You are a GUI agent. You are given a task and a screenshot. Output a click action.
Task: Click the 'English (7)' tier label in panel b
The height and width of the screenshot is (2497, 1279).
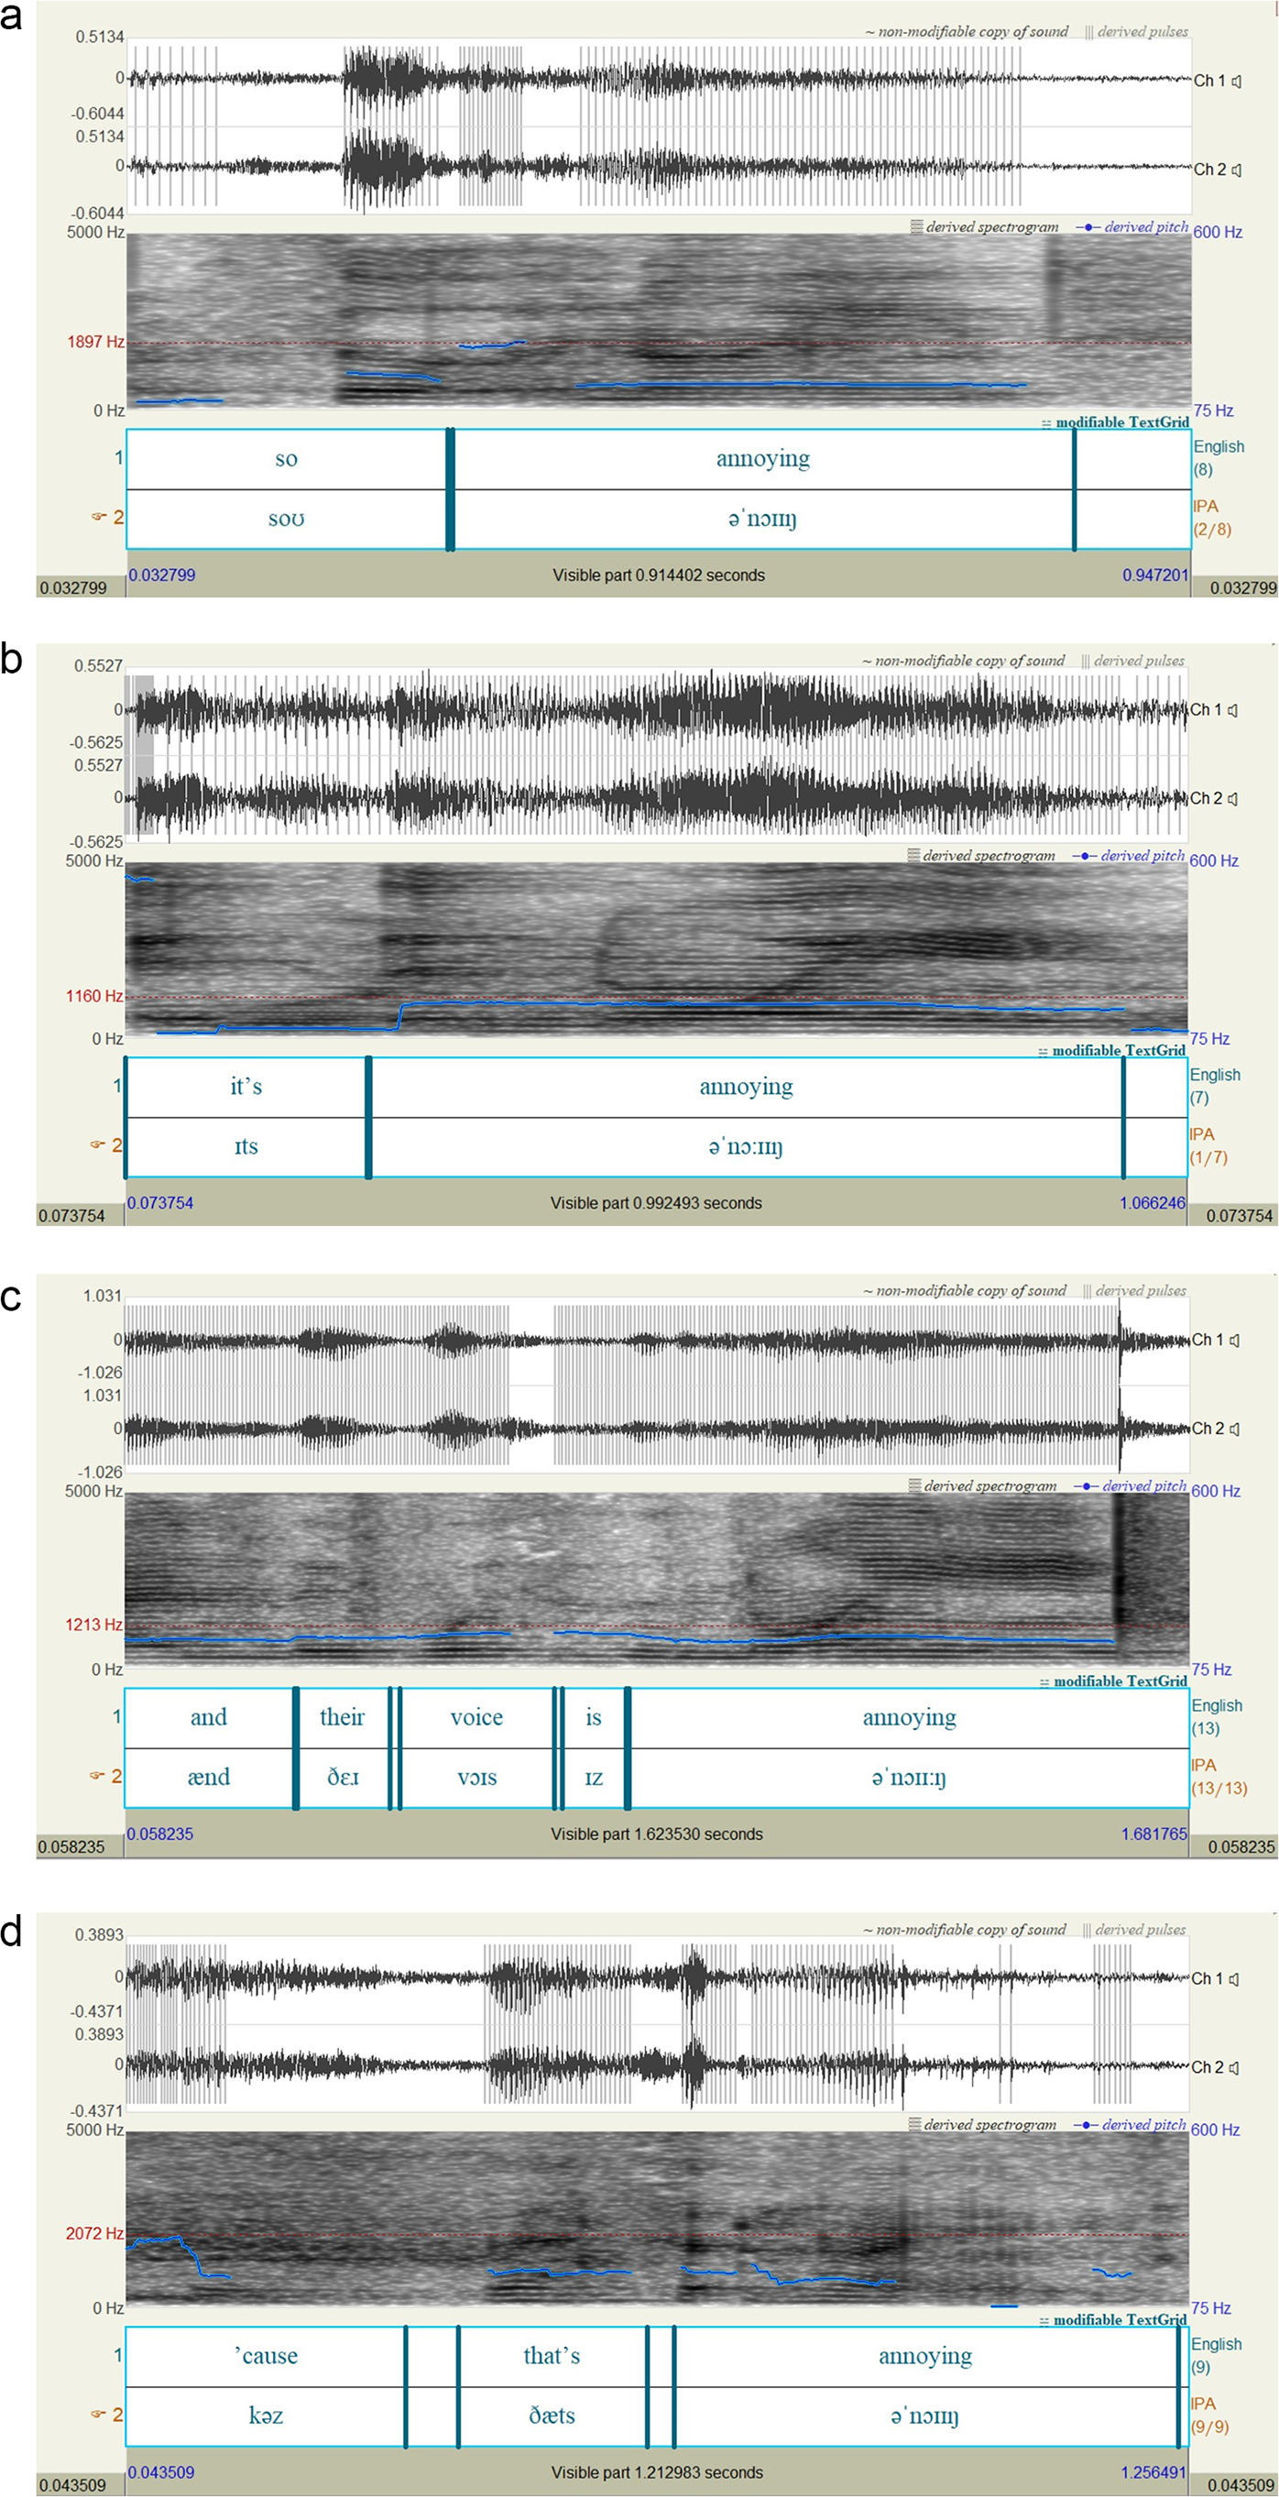[x=1215, y=1087]
